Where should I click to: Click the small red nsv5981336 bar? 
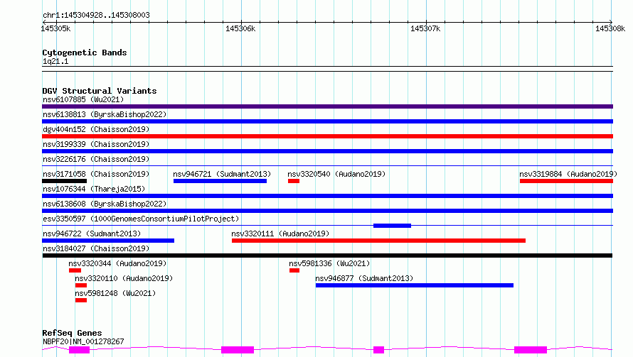pyautogui.click(x=294, y=270)
